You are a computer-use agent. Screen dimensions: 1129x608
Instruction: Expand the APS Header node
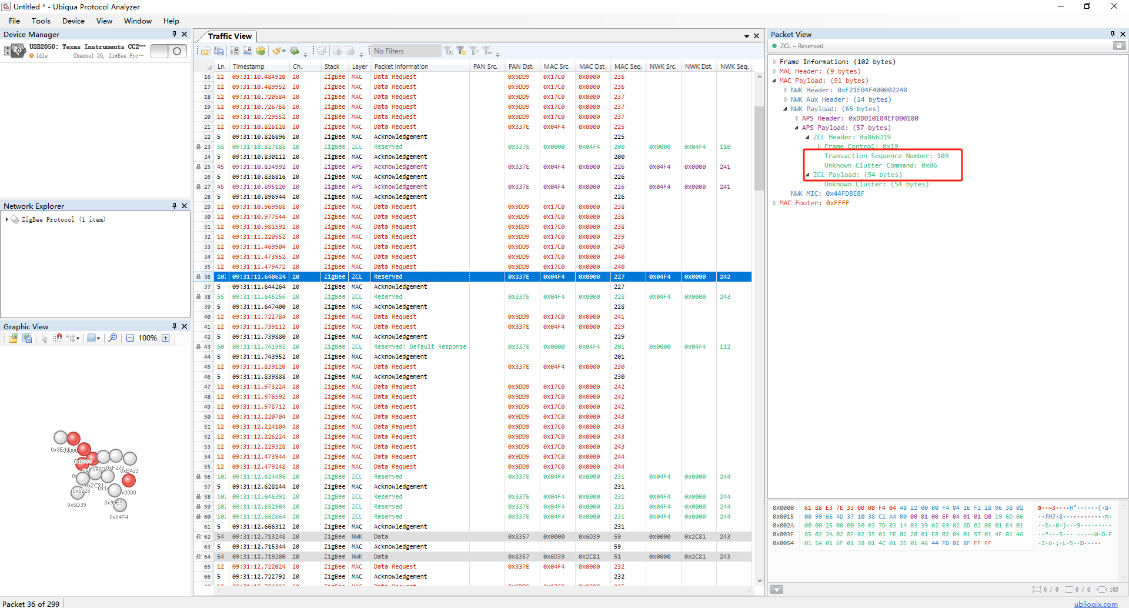(x=797, y=118)
